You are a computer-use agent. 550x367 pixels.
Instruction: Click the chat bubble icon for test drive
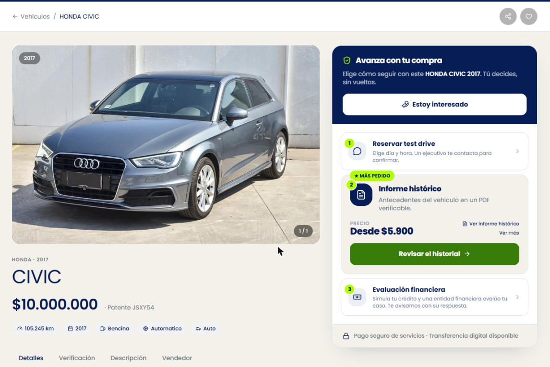coord(357,151)
